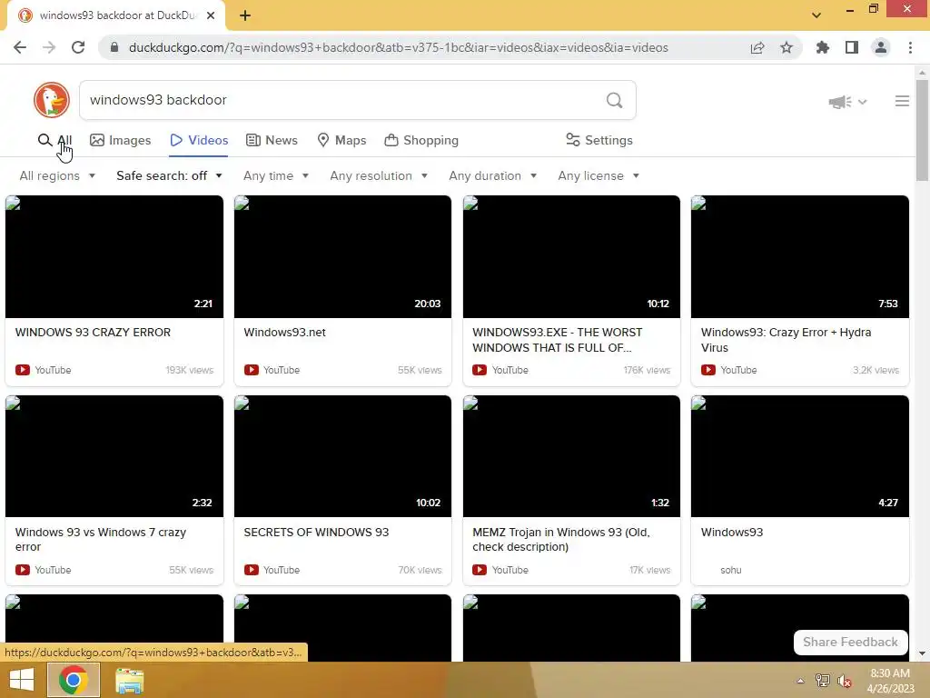Expand the Any resolution filter
This screenshot has width=930, height=698.
coord(379,175)
